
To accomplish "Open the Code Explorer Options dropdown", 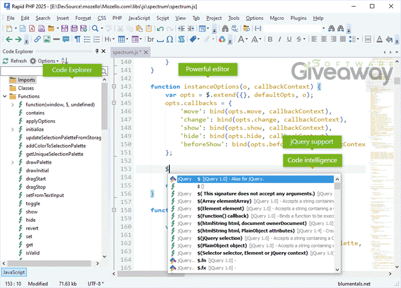I will [44, 61].
